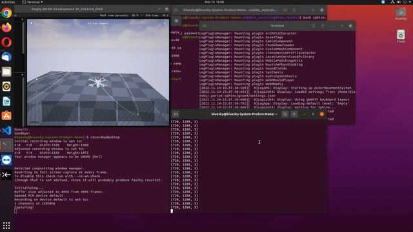Click the volume icon in top bar
The height and width of the screenshot is (232, 413).
pyautogui.click(x=399, y=2)
